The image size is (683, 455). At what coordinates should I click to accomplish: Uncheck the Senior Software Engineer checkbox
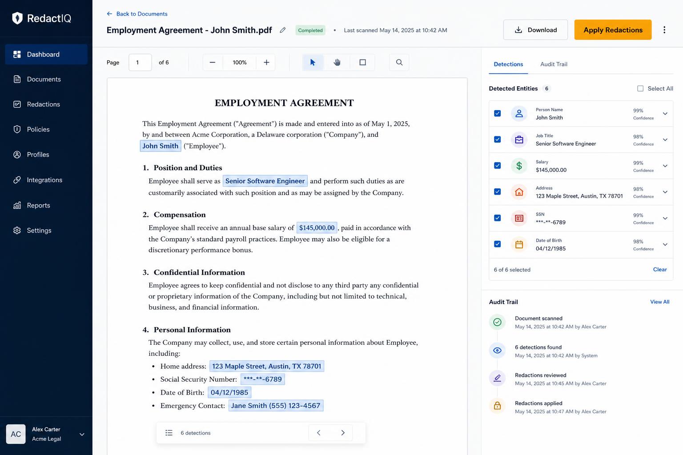(498, 140)
